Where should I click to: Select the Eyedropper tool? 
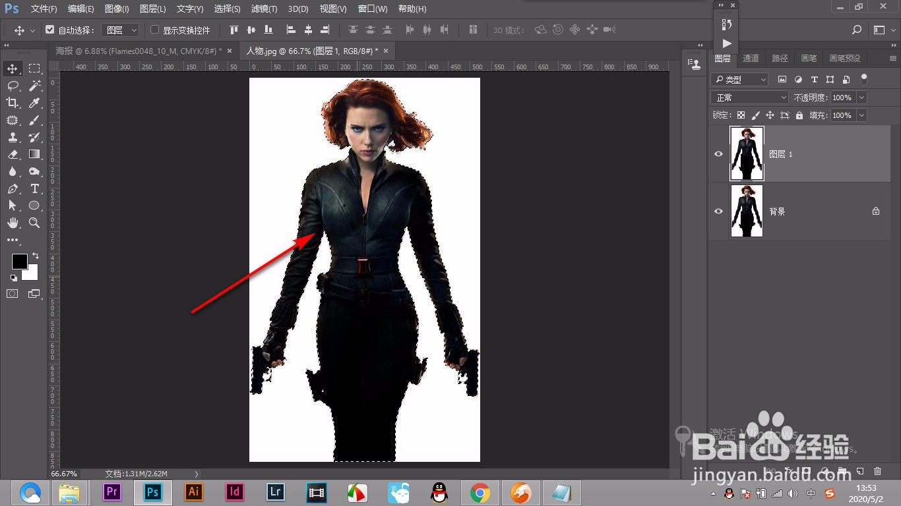tap(34, 103)
